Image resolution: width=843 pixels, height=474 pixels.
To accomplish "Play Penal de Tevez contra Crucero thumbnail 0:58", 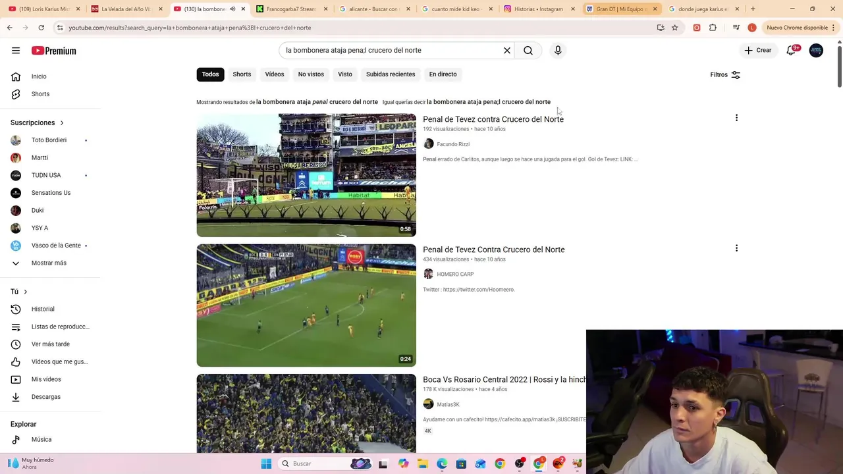I will [x=306, y=175].
